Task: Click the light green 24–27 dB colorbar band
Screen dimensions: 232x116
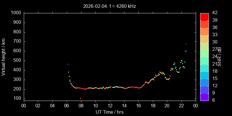Action: click(x=204, y=53)
